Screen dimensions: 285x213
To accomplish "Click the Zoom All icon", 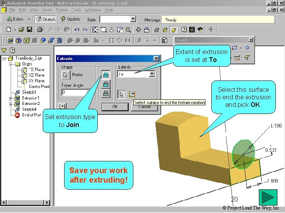I will tap(95, 30).
